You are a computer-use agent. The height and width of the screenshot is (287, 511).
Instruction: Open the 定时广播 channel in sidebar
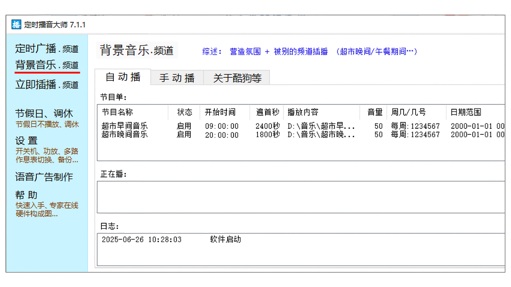click(47, 49)
